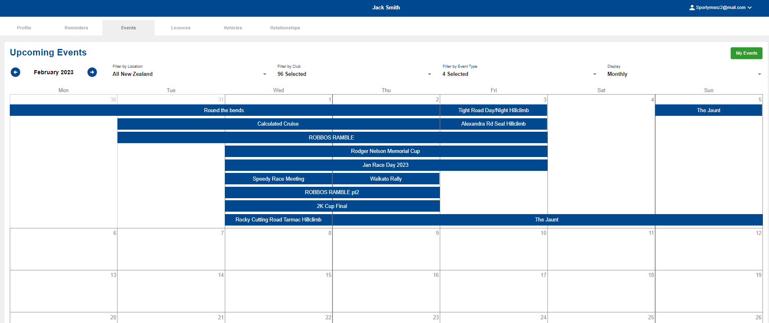Click the Sportymsnz2@mail.com account email
Image resolution: width=769 pixels, height=323 pixels.
(x=720, y=7)
